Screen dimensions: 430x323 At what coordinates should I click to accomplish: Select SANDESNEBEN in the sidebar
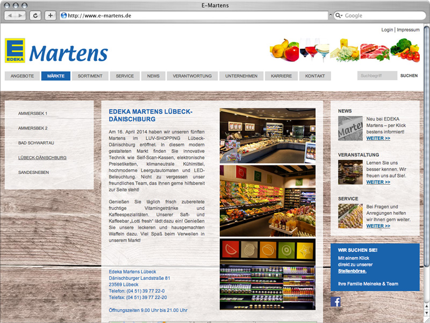point(33,172)
